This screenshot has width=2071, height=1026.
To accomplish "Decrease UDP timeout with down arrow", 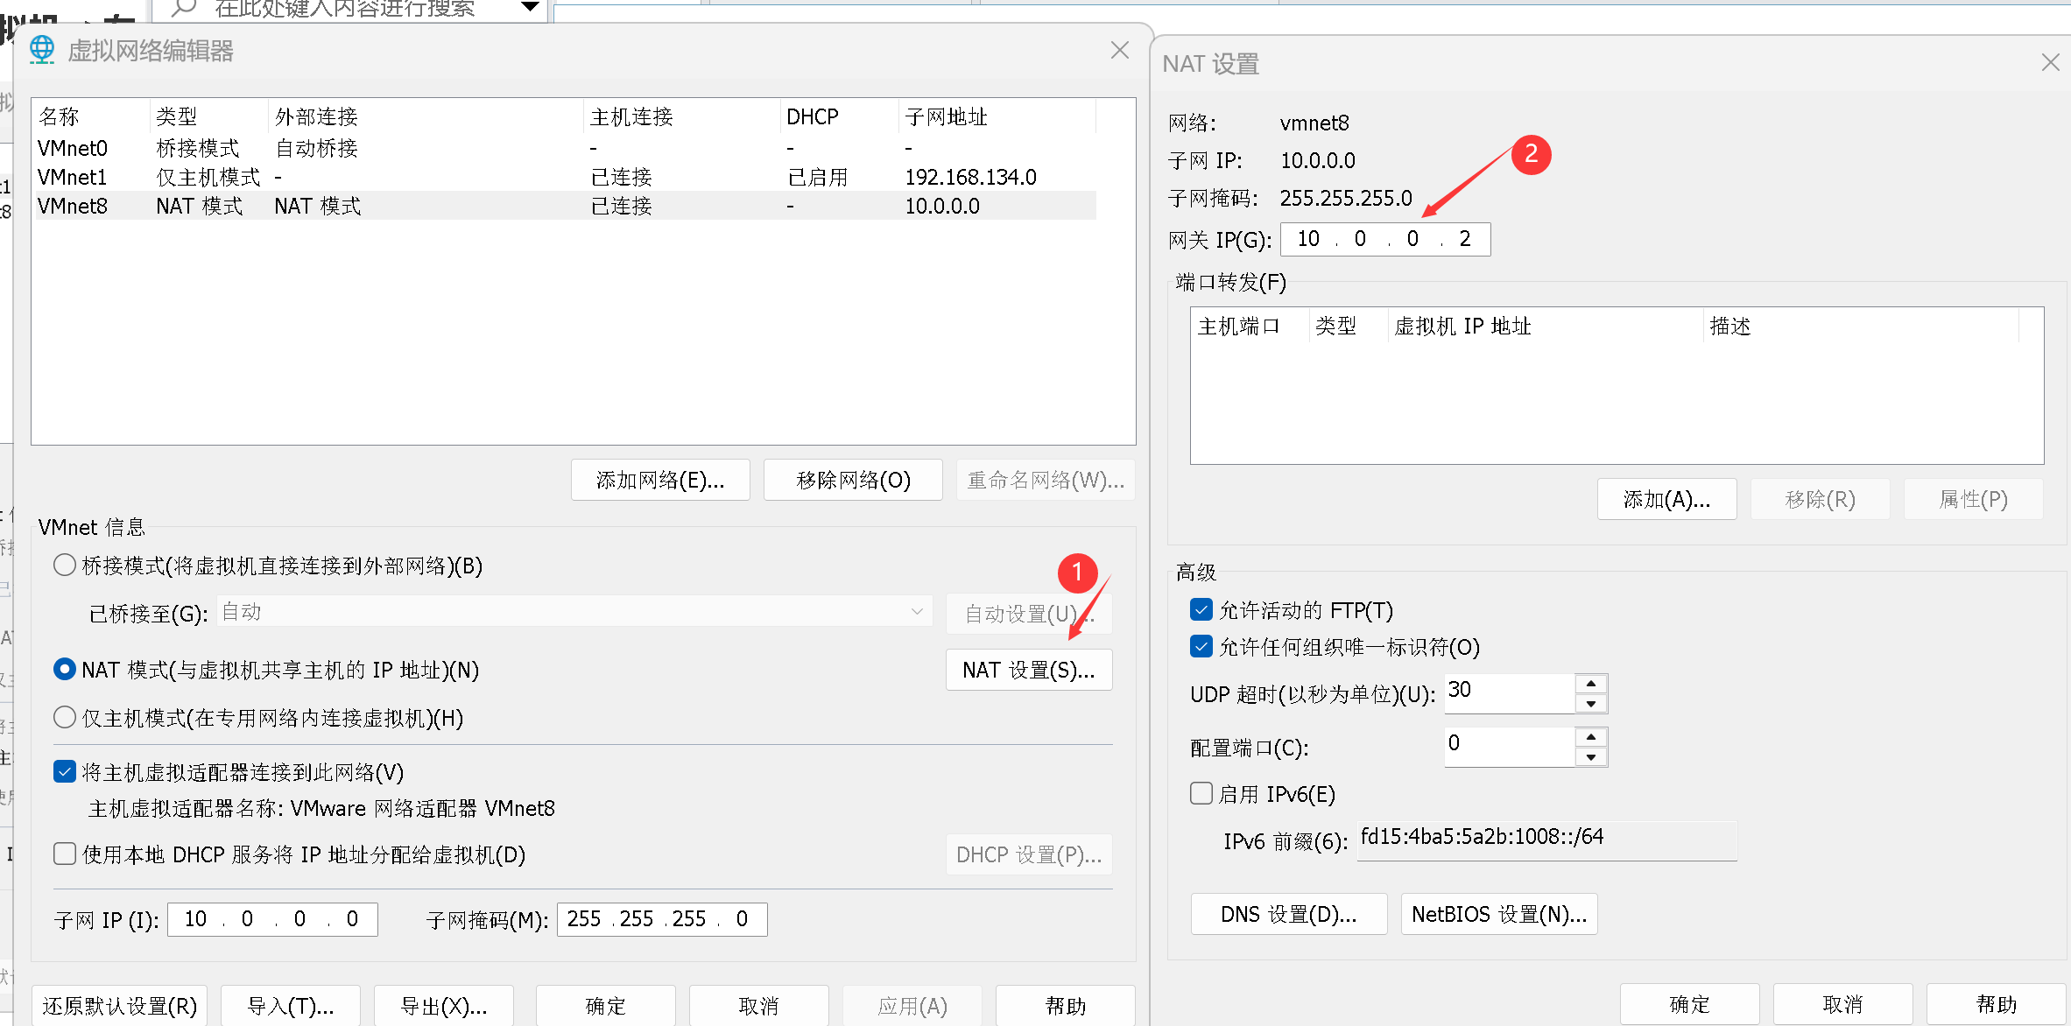I will (1590, 704).
